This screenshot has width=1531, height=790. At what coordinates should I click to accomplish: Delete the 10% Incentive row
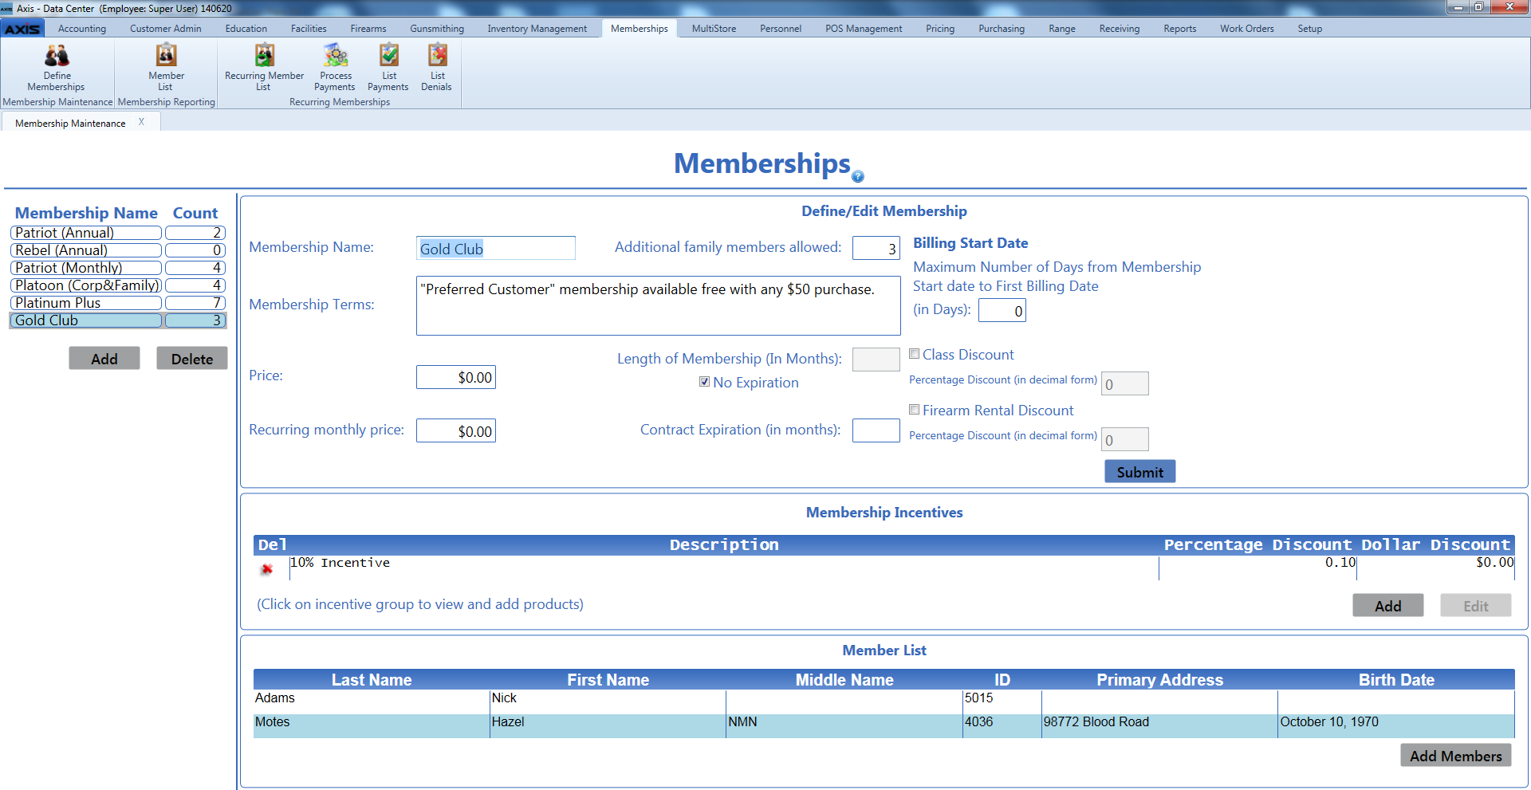(x=267, y=568)
